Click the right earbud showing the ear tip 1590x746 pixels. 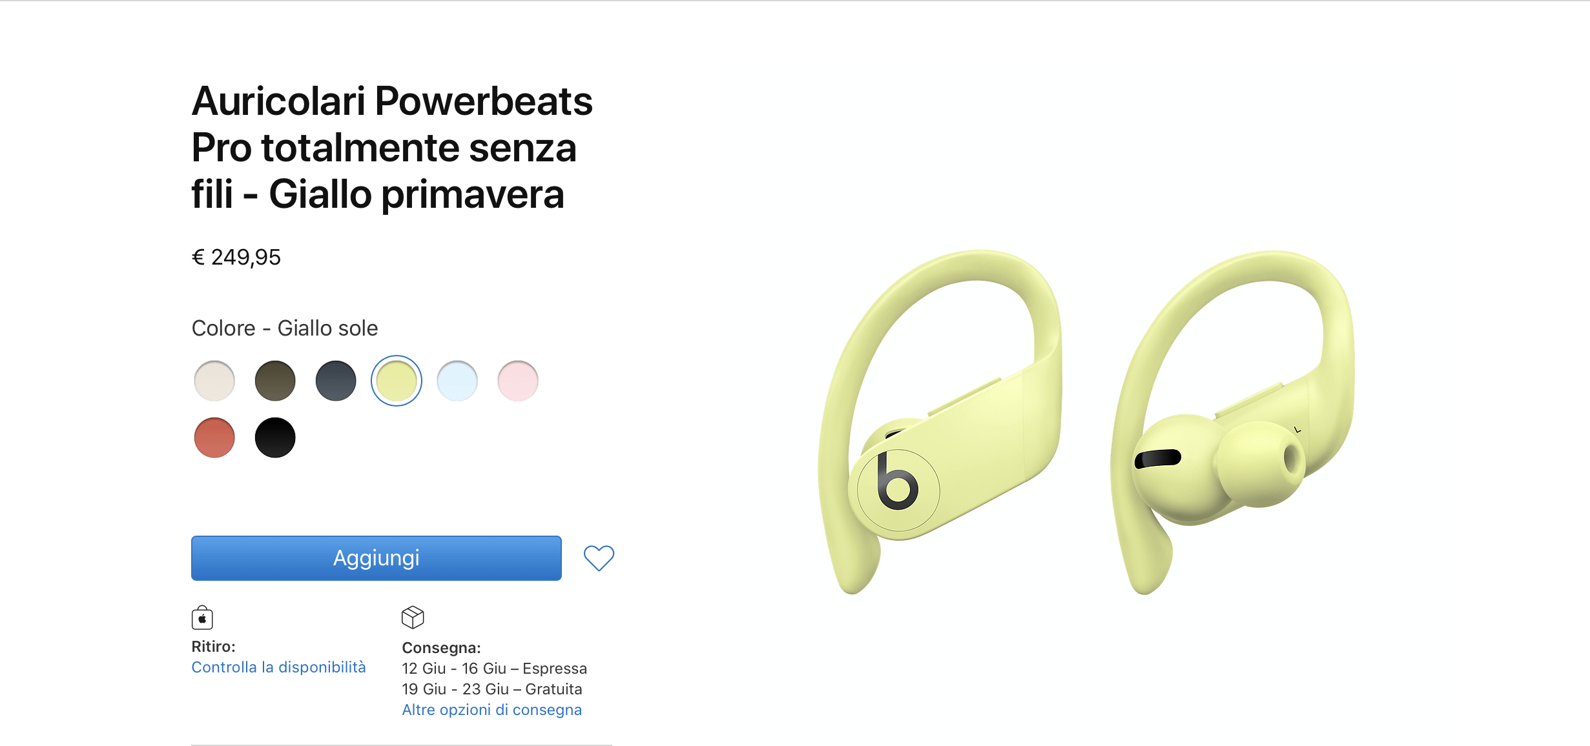click(1232, 423)
